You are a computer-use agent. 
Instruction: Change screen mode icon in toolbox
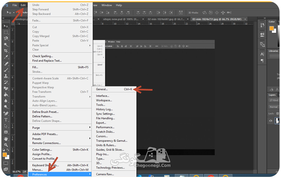coord(6,169)
